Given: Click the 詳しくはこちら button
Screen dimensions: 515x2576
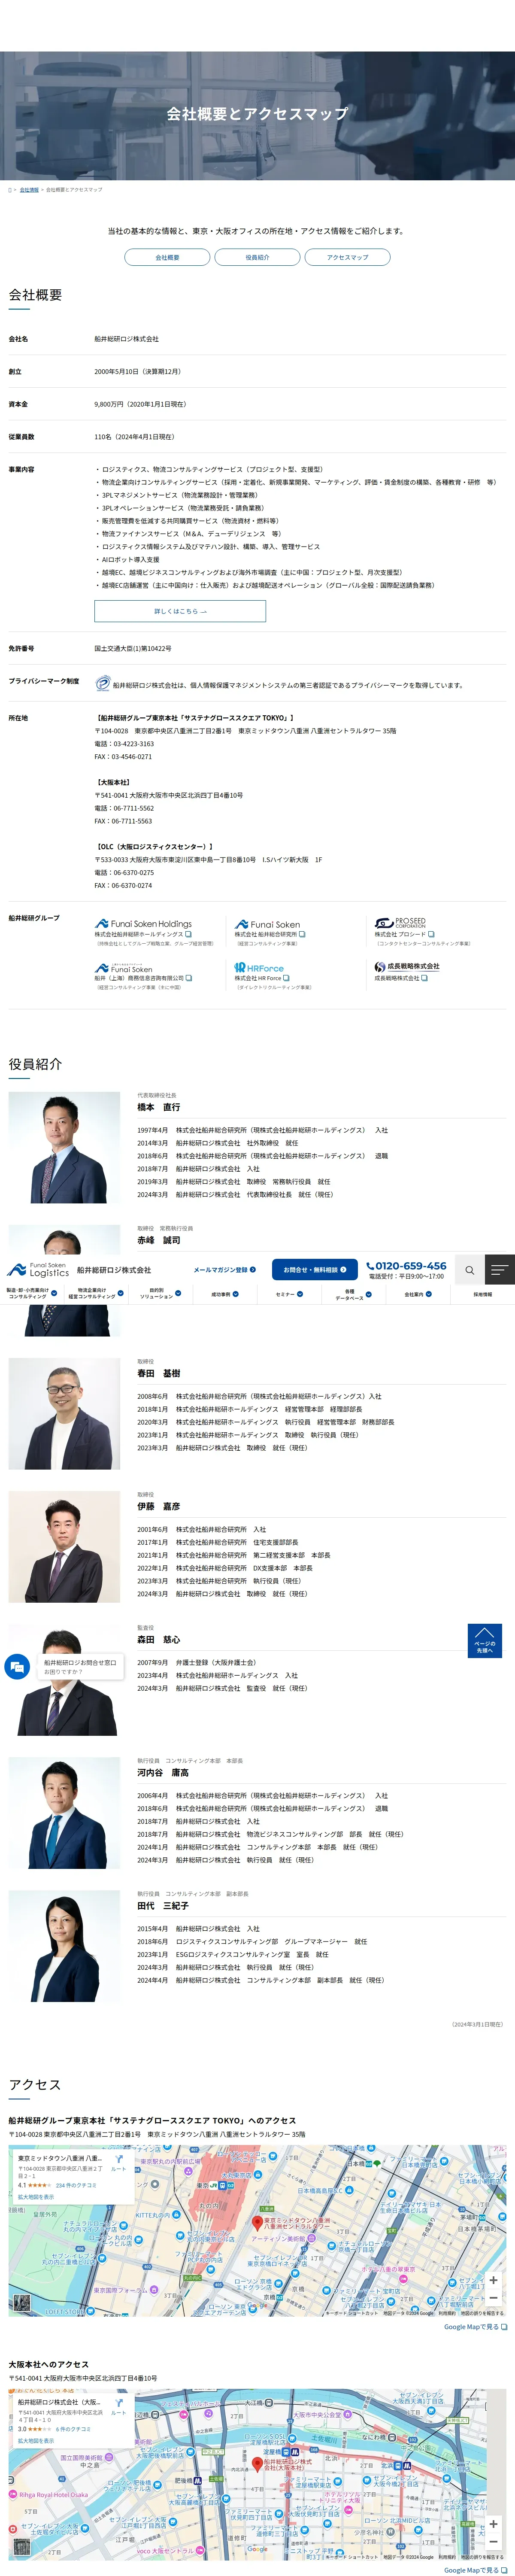Looking at the screenshot, I should pyautogui.click(x=180, y=611).
